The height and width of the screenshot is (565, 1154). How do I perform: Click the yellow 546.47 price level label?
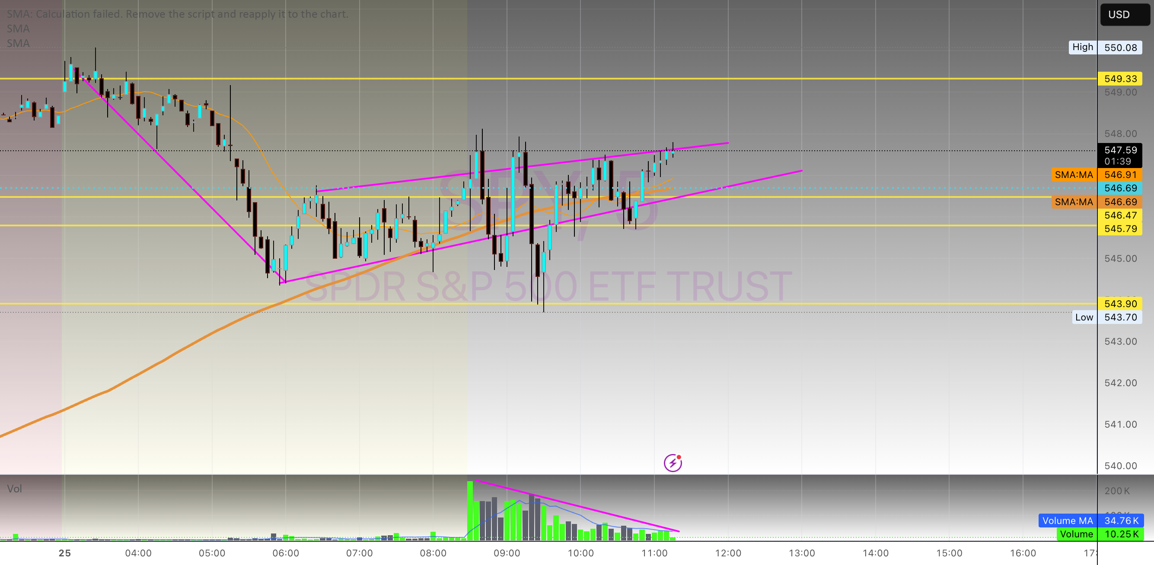1119,216
